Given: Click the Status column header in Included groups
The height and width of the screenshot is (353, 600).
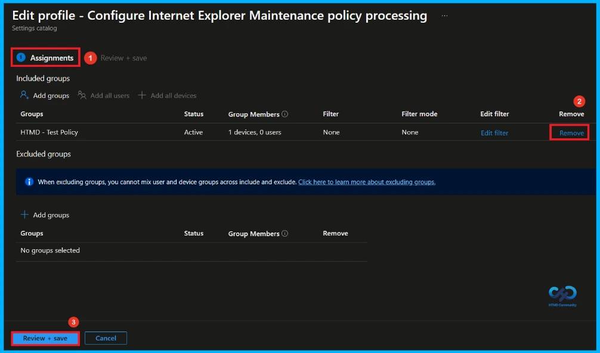Looking at the screenshot, I should tap(194, 114).
